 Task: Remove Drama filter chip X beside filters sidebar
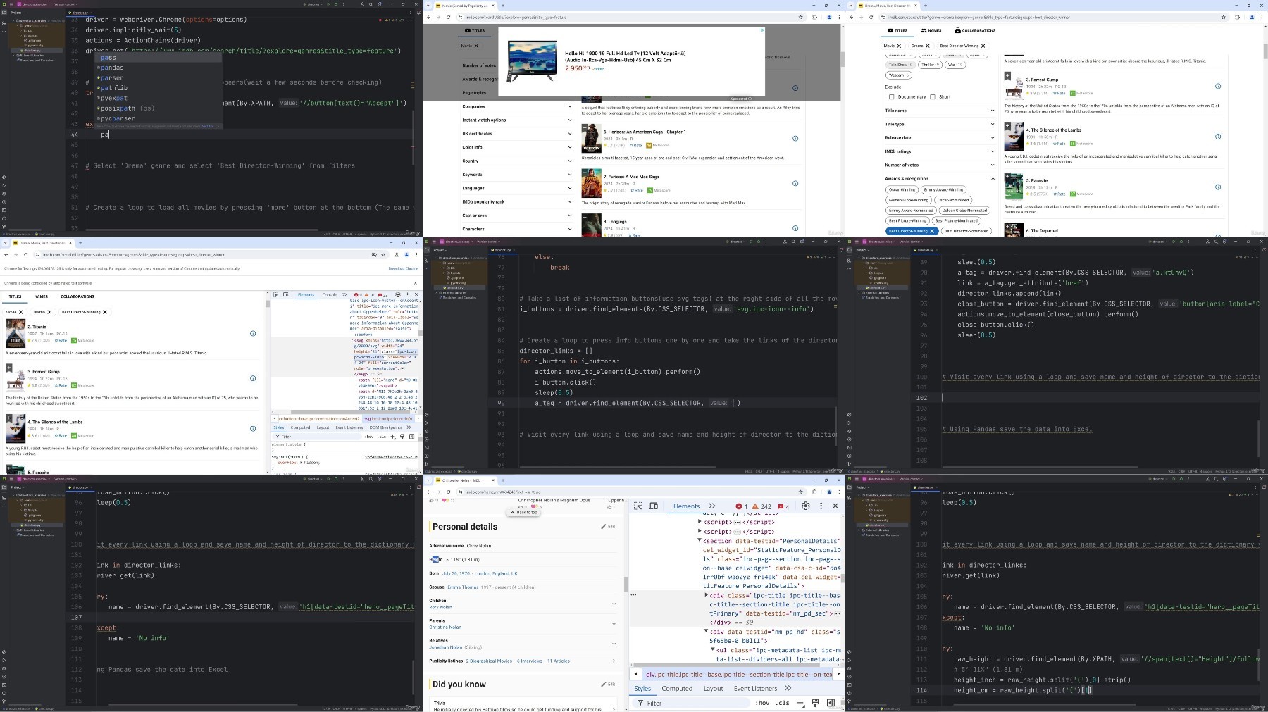point(927,46)
